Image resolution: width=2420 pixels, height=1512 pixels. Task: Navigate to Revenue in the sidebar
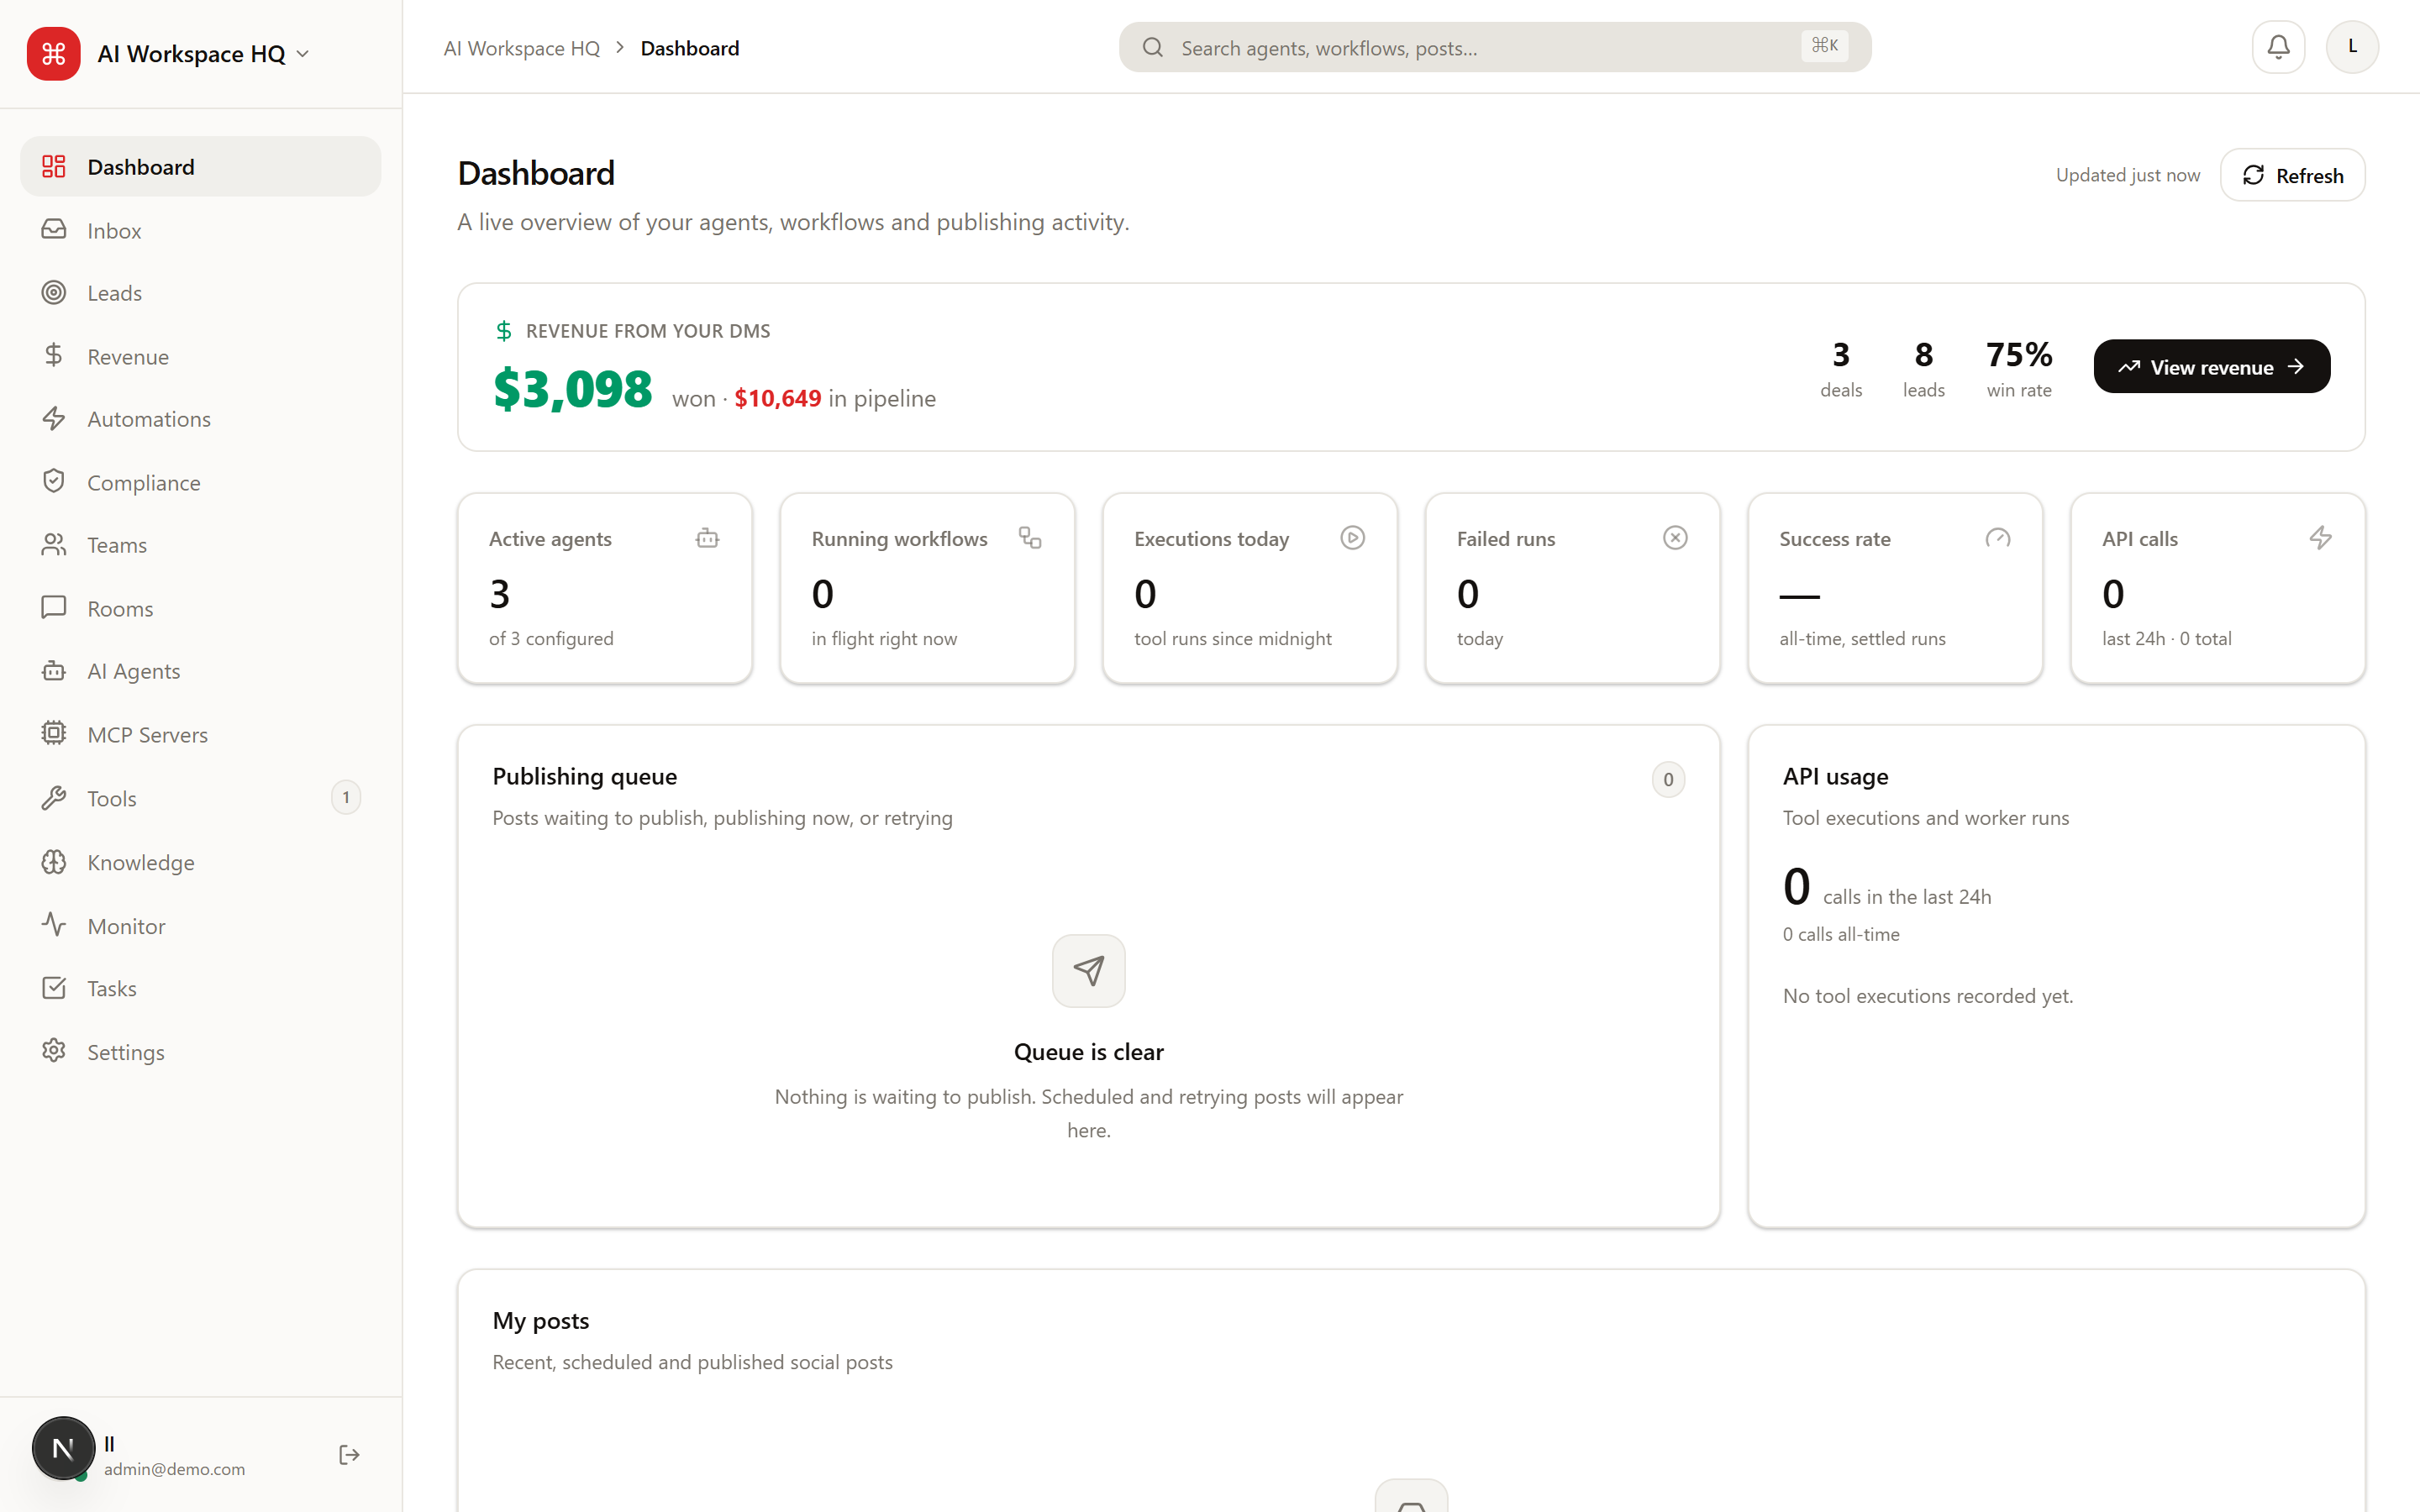point(200,357)
